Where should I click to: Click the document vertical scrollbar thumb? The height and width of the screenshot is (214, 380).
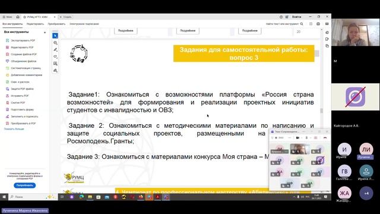coord(322,111)
